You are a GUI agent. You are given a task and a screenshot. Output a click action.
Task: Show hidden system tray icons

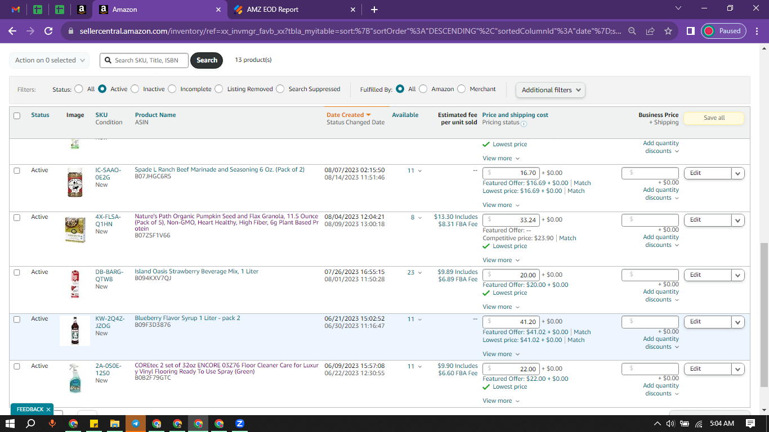[x=658, y=424]
